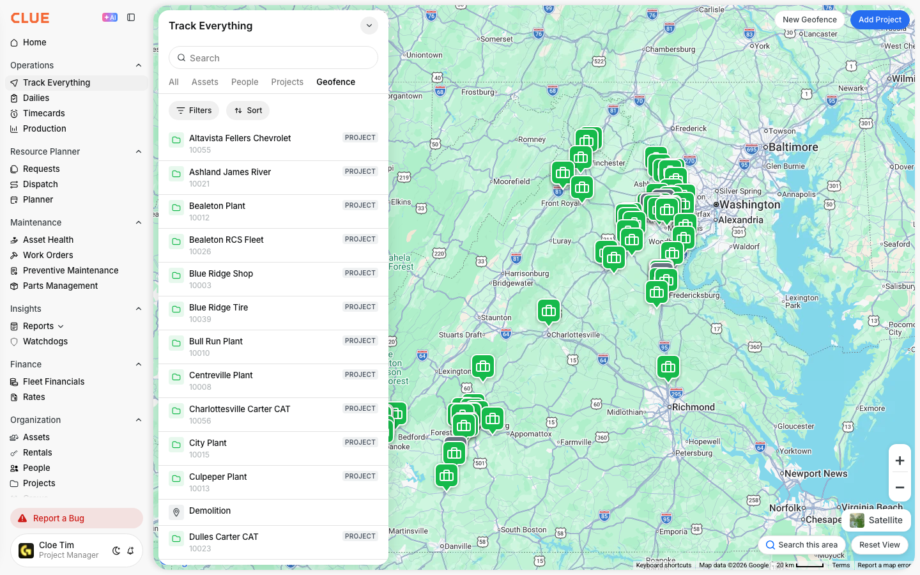
Task: Collapse the Operations section
Action: coord(139,65)
